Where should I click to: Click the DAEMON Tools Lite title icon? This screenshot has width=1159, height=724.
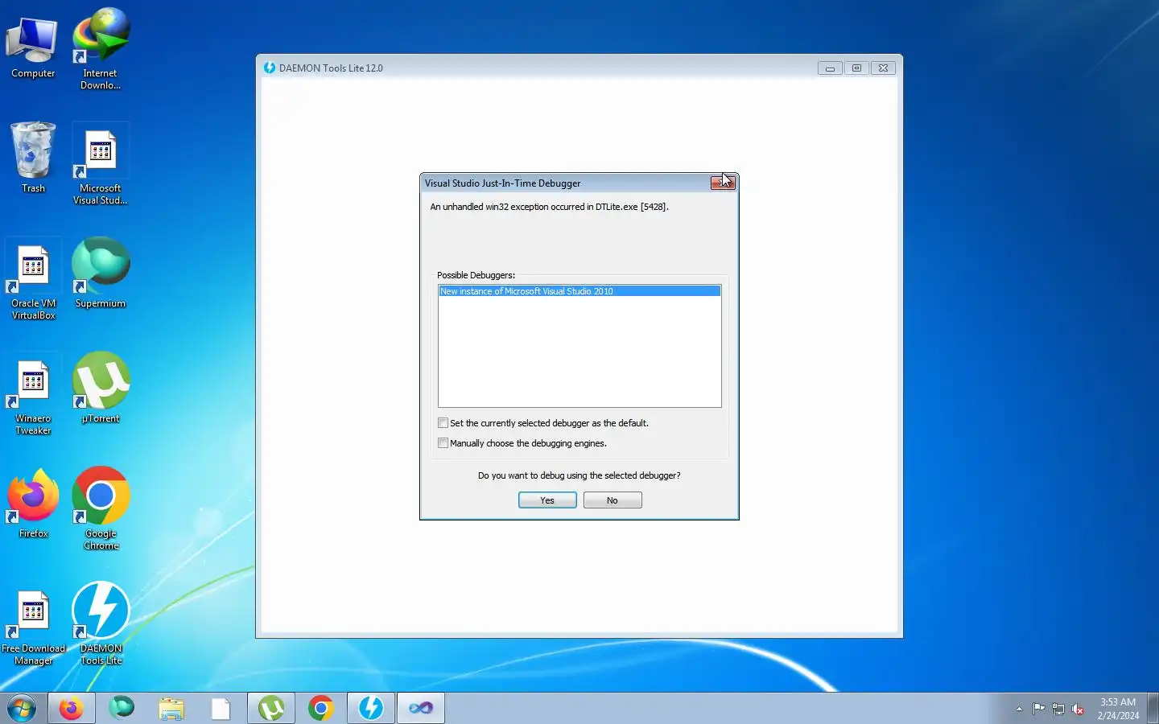[x=270, y=68]
